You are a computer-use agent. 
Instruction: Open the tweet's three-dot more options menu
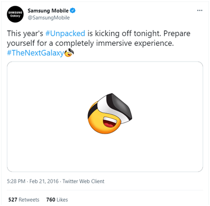pos(200,10)
